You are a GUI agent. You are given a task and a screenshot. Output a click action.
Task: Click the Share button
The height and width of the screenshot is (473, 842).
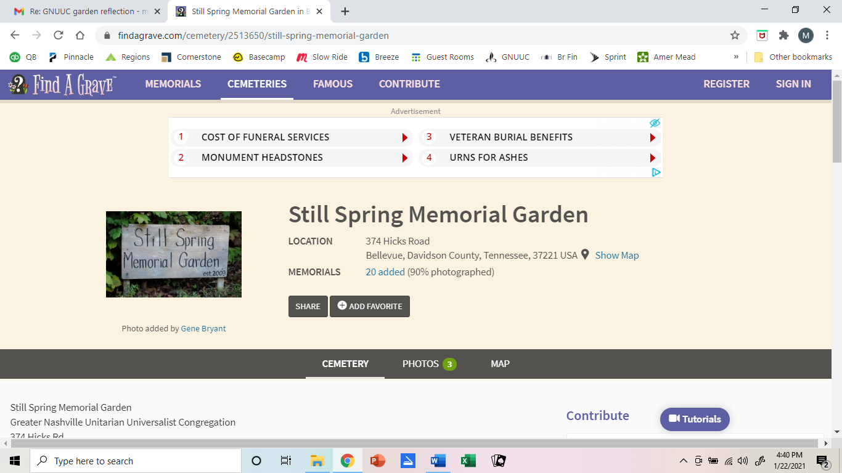(308, 306)
